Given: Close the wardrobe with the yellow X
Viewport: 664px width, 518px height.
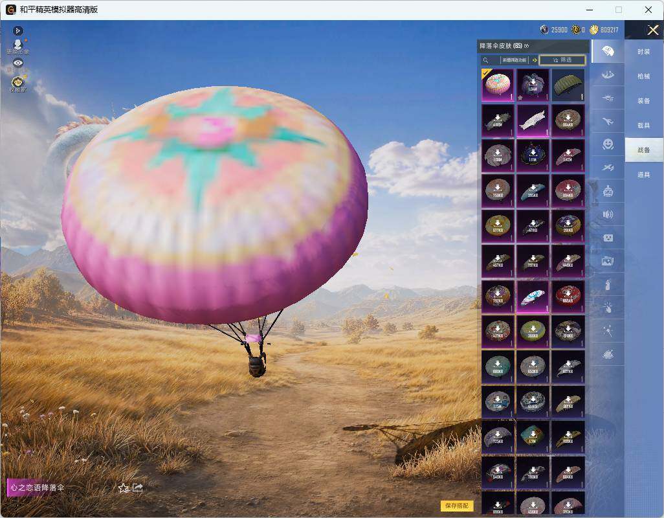Looking at the screenshot, I should point(652,30).
